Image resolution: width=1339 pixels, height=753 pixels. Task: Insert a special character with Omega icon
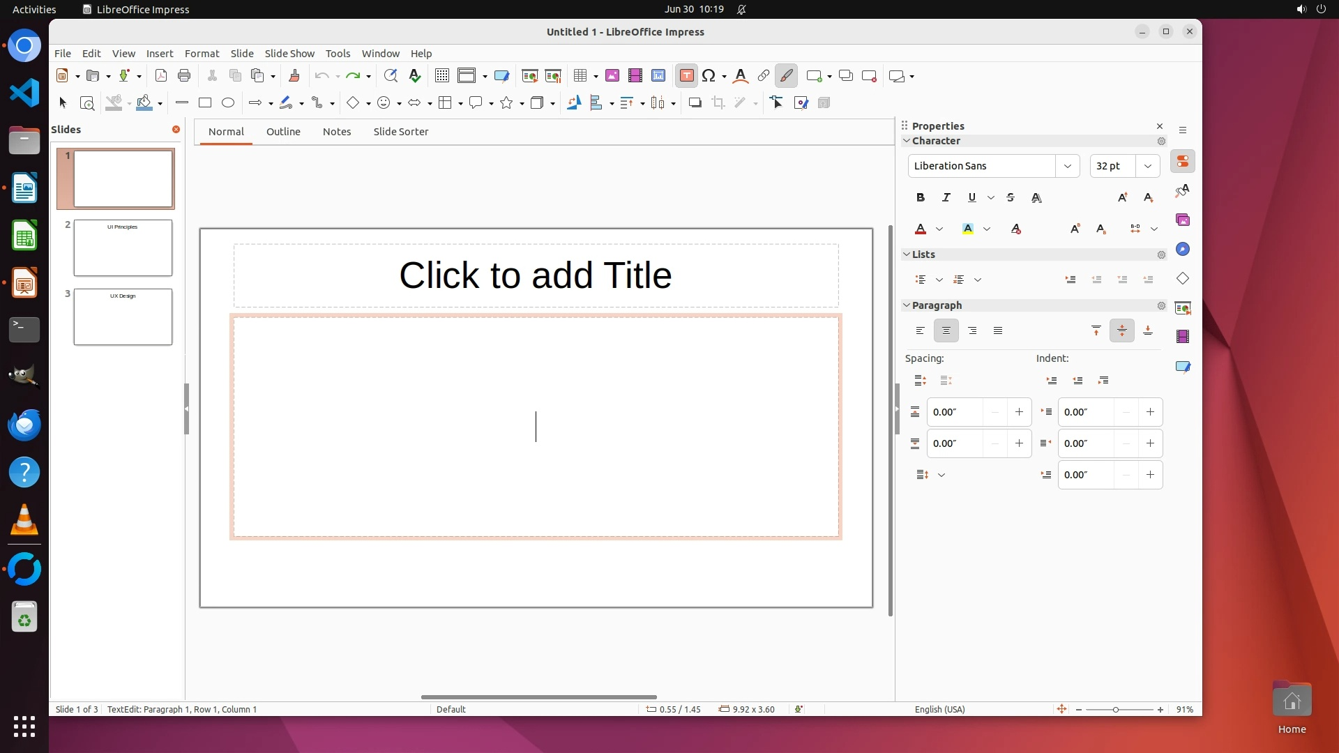tap(709, 76)
